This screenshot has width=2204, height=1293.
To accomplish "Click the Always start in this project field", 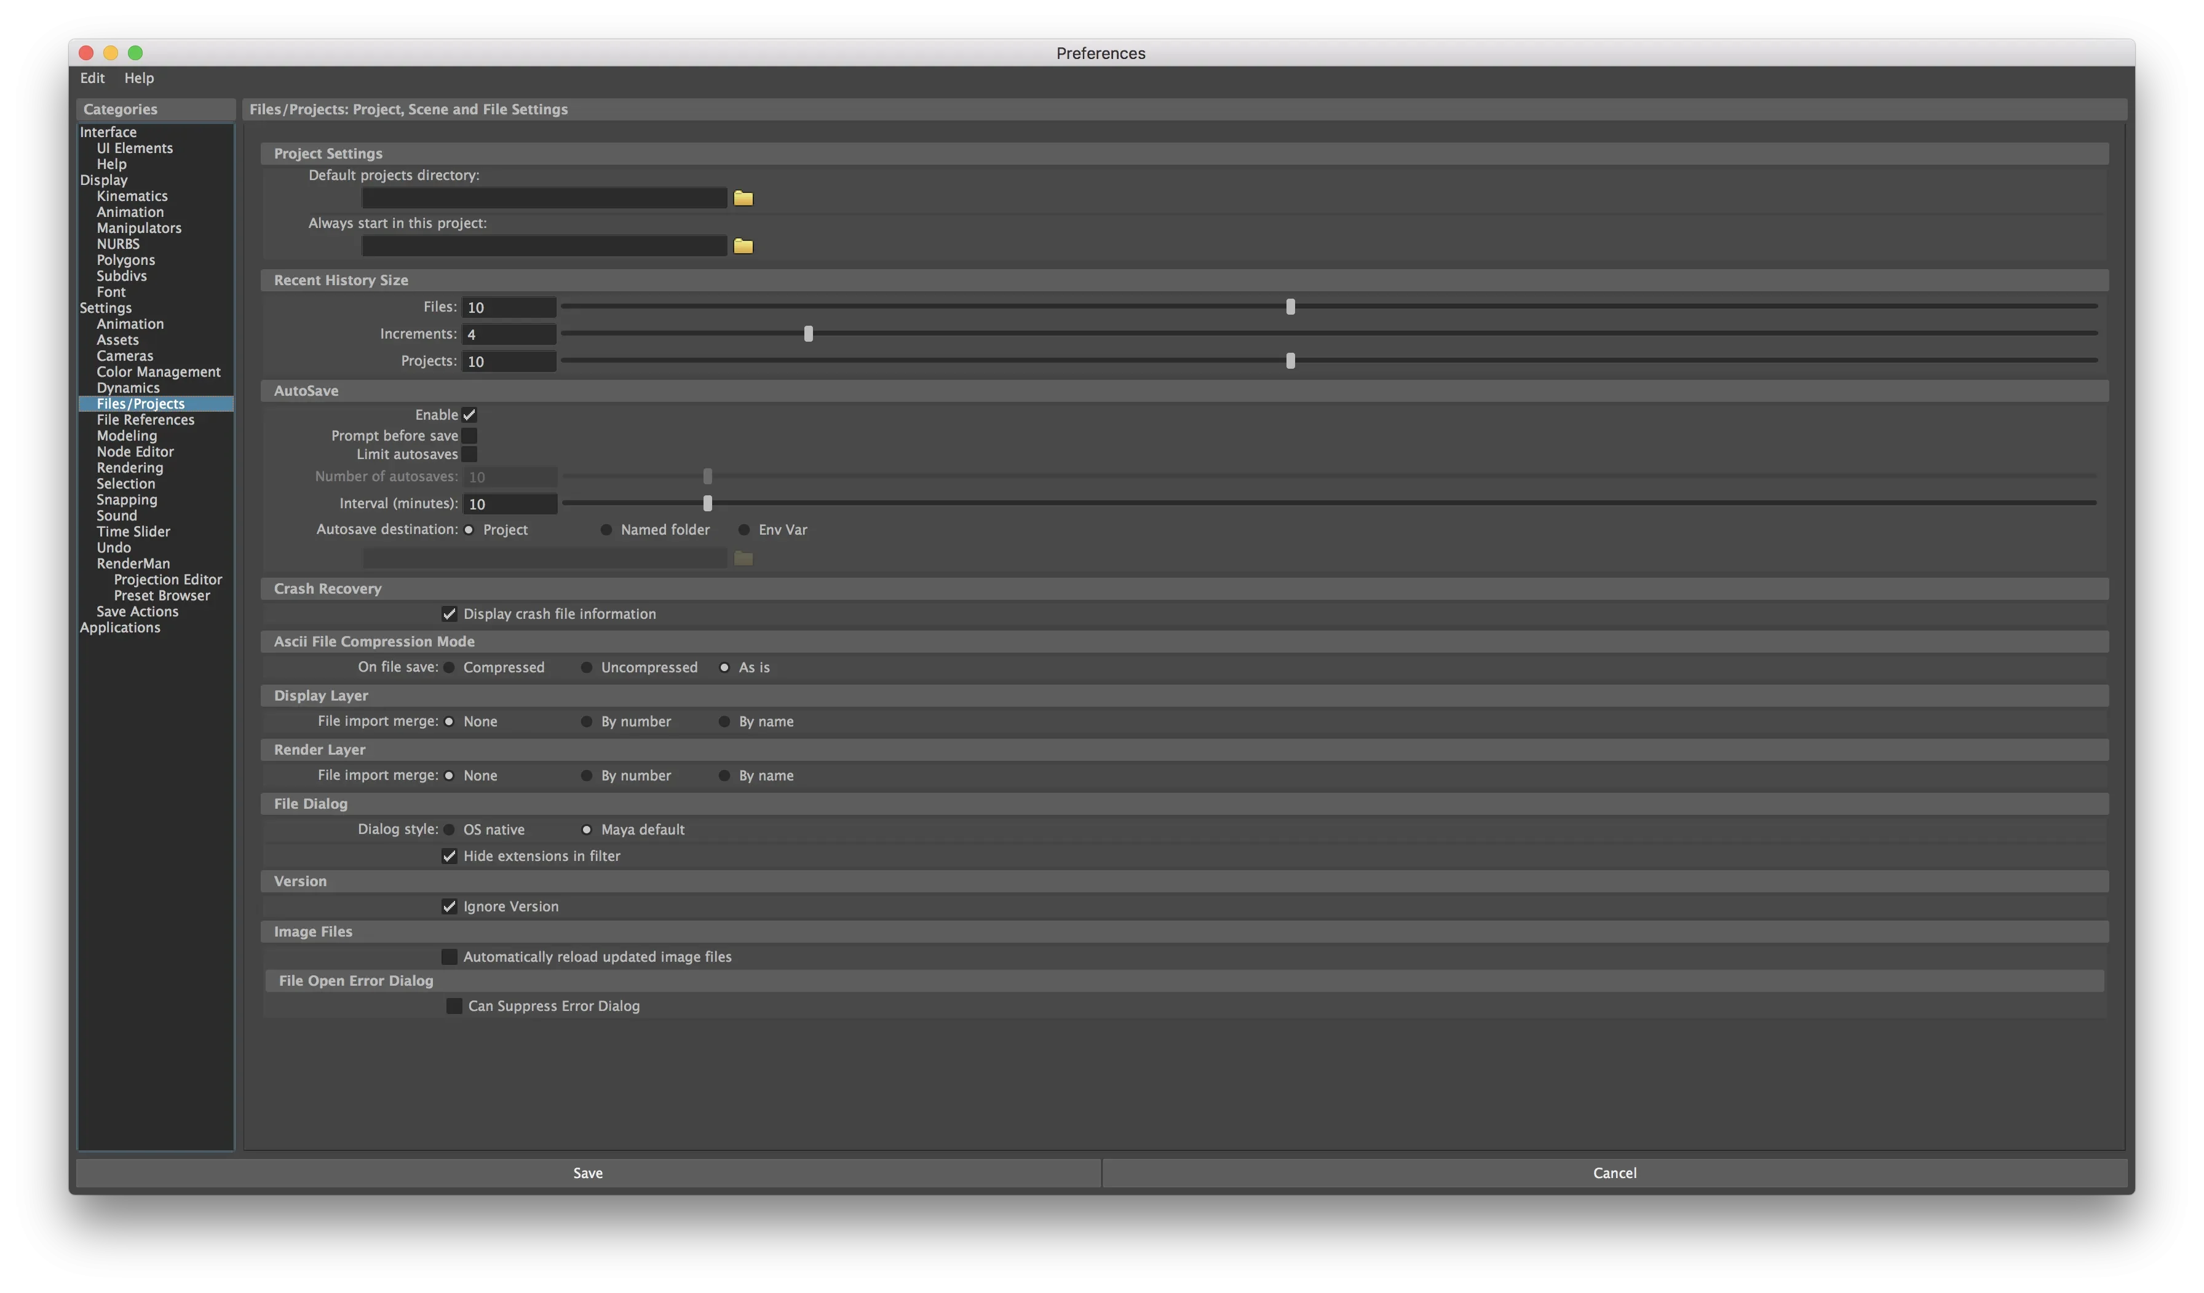I will coord(544,246).
